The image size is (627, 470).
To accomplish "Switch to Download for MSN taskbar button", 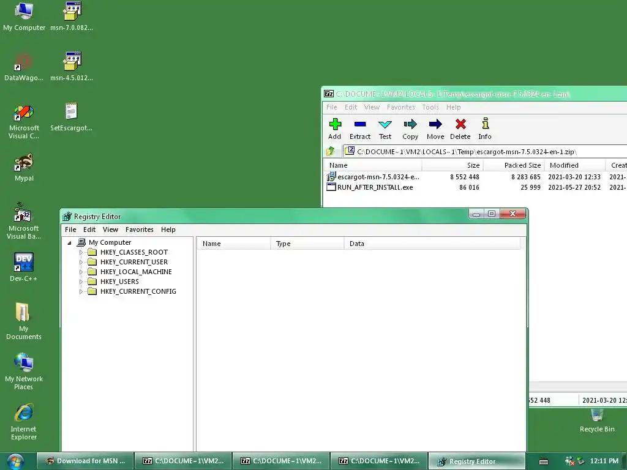I will click(x=85, y=461).
